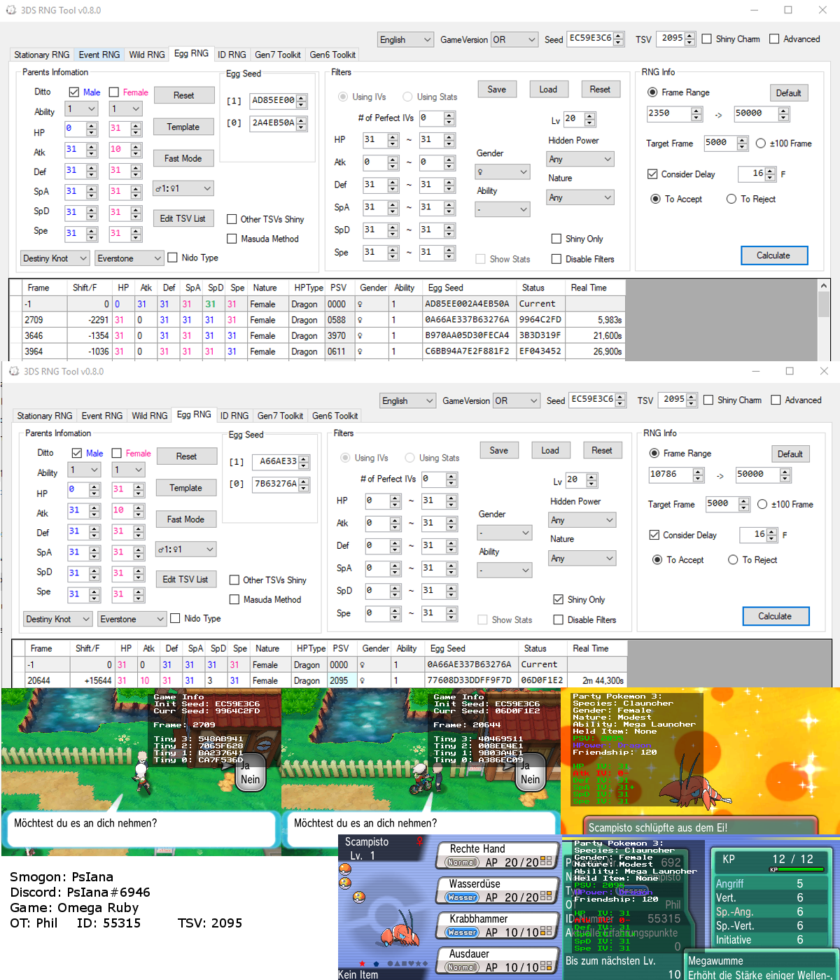Screen dimensions: 840x980
Task: Click Fast Mode button in the bottom window
Action: click(186, 519)
